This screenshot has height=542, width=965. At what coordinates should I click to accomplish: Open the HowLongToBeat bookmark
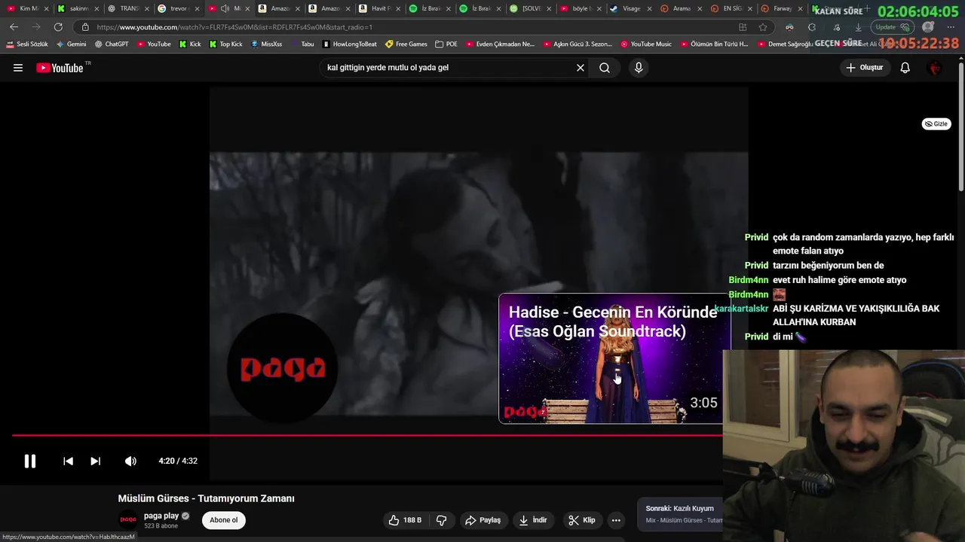pos(350,44)
